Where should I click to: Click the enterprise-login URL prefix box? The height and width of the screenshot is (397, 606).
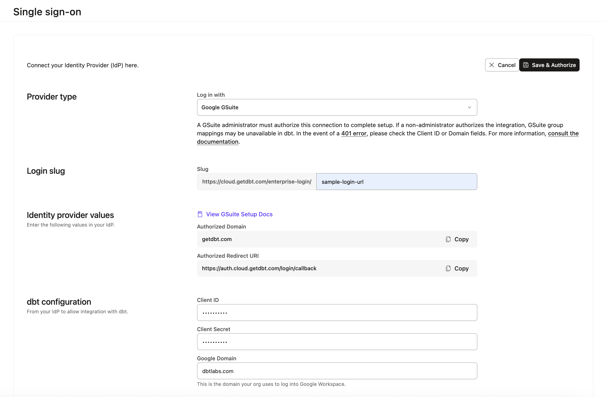click(x=256, y=182)
